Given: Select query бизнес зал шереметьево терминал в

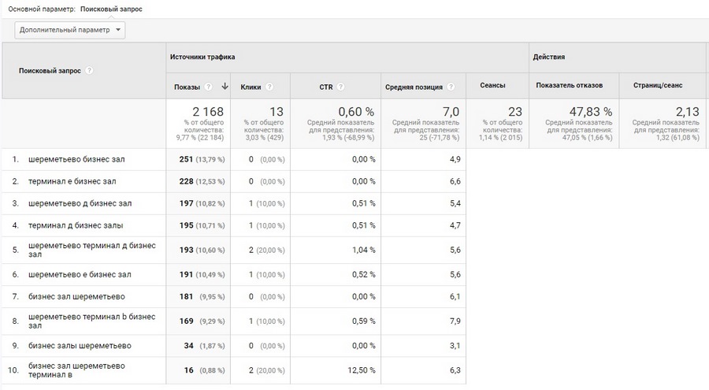Looking at the screenshot, I should click(x=76, y=370).
